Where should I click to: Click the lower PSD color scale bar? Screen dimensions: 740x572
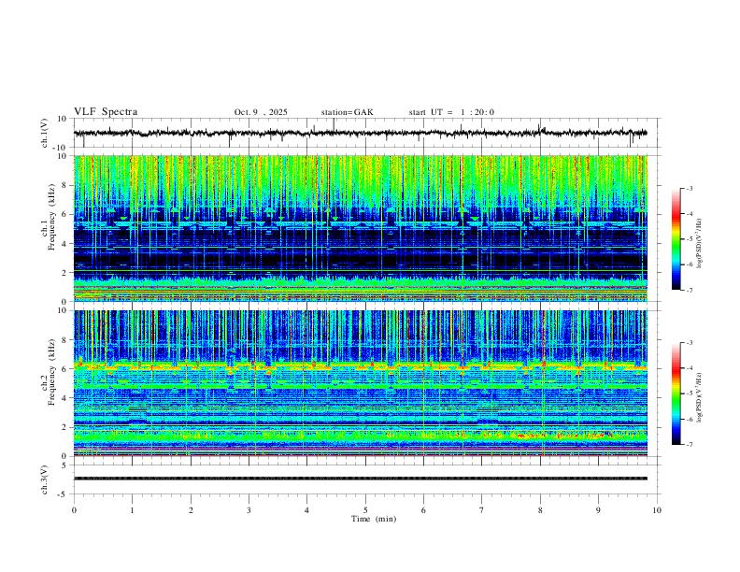[676, 393]
